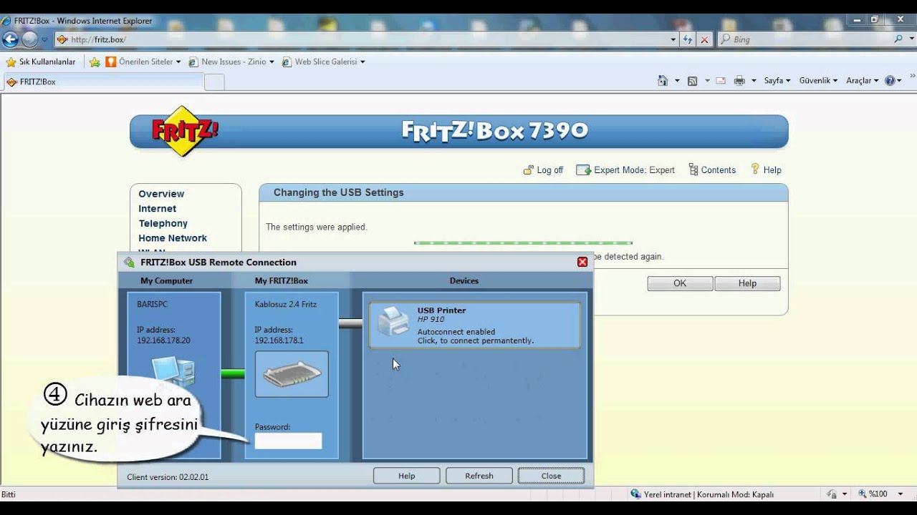The width and height of the screenshot is (917, 515).
Task: Click the printer icon in Devices
Action: coord(393,320)
